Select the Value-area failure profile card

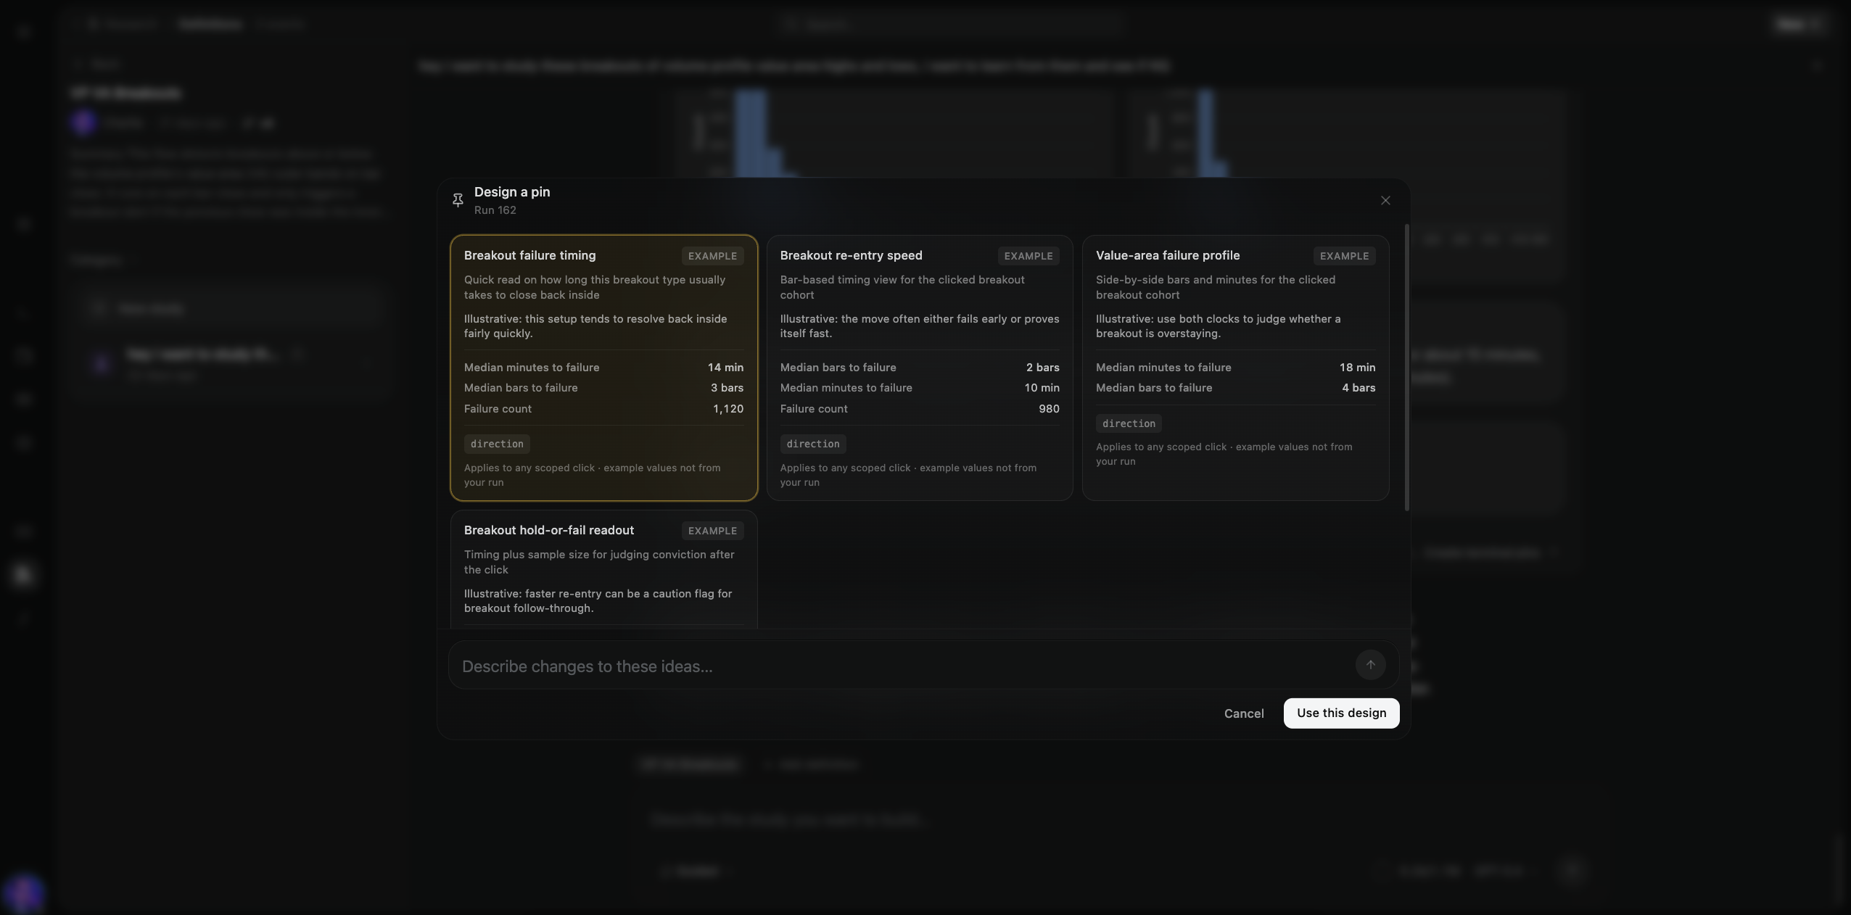point(1235,368)
